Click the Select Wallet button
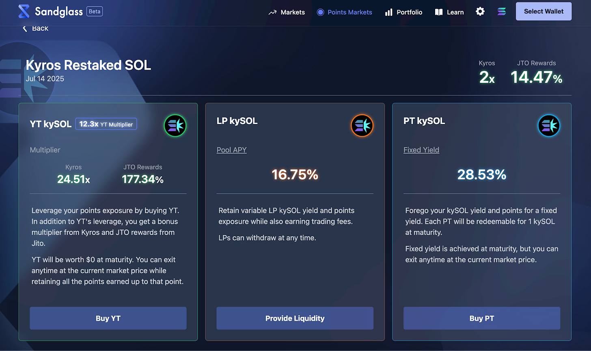591x351 pixels. click(544, 11)
